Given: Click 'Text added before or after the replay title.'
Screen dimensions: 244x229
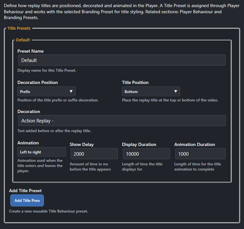Looking at the screenshot, I should (x=54, y=131).
